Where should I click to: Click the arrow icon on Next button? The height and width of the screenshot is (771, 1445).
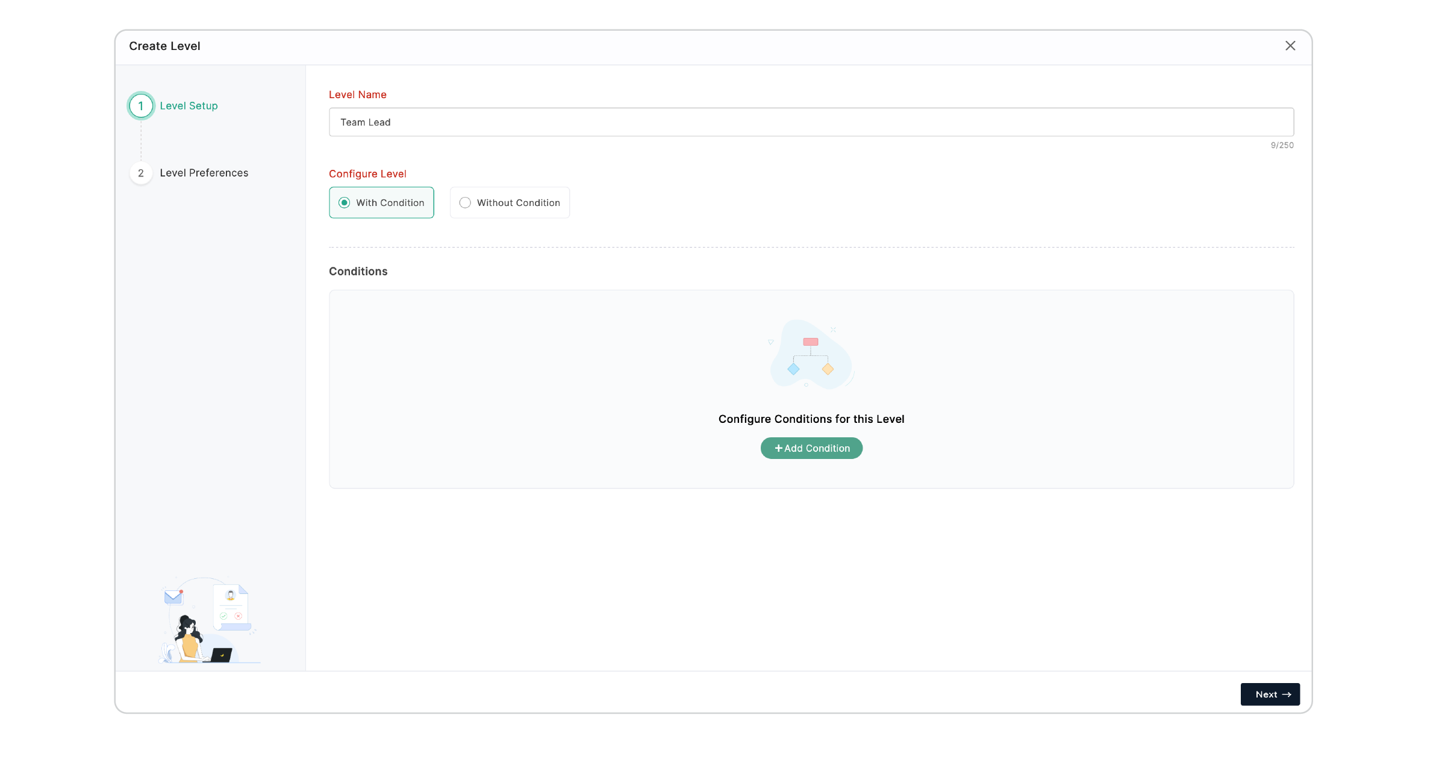pyautogui.click(x=1287, y=695)
